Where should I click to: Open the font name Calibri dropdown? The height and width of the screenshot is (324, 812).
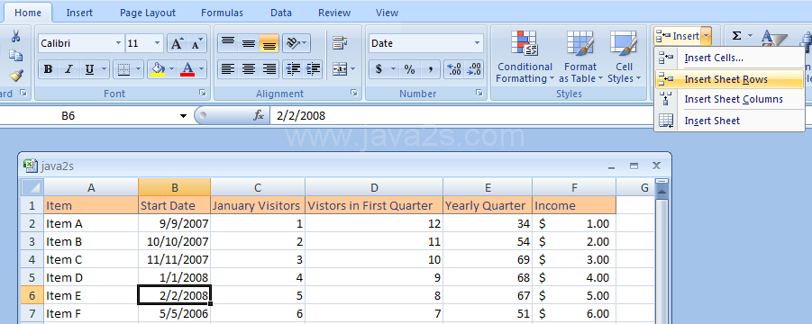pyautogui.click(x=119, y=43)
